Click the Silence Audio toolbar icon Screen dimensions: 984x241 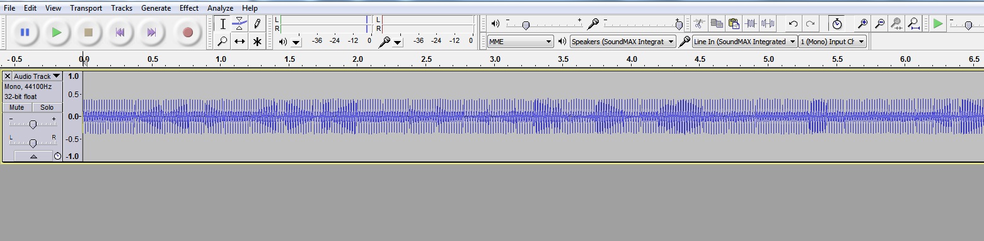tap(767, 24)
